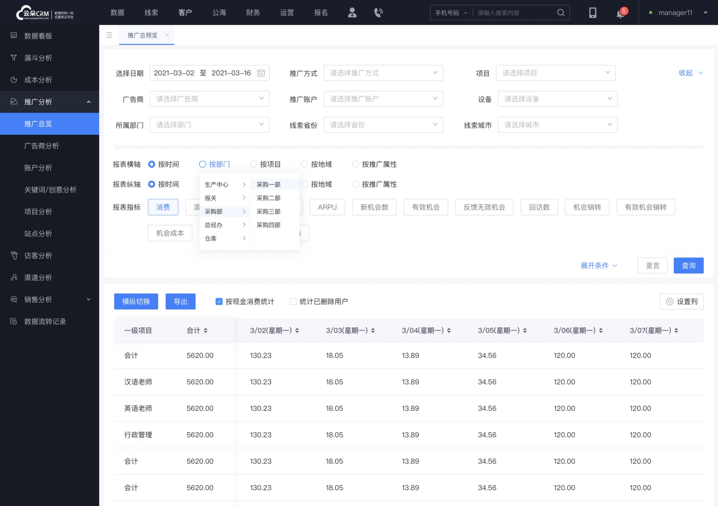Click 查询 query button to search
This screenshot has height=506, width=718.
point(688,265)
